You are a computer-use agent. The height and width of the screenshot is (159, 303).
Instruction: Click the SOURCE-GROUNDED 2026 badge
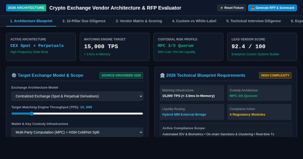[121, 75]
